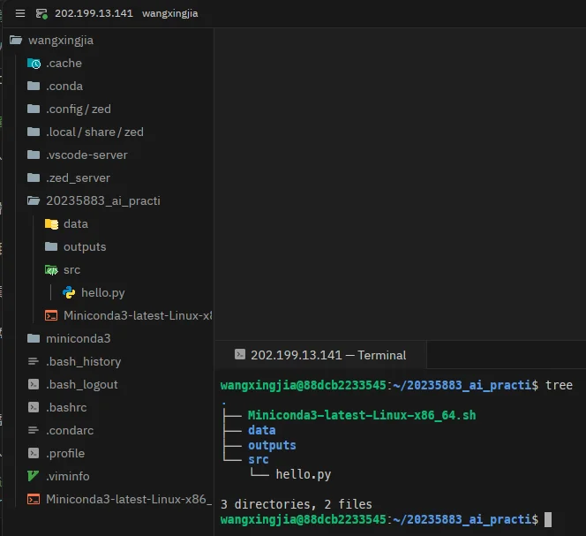
Task: Click the remote server connection icon
Action: click(41, 14)
